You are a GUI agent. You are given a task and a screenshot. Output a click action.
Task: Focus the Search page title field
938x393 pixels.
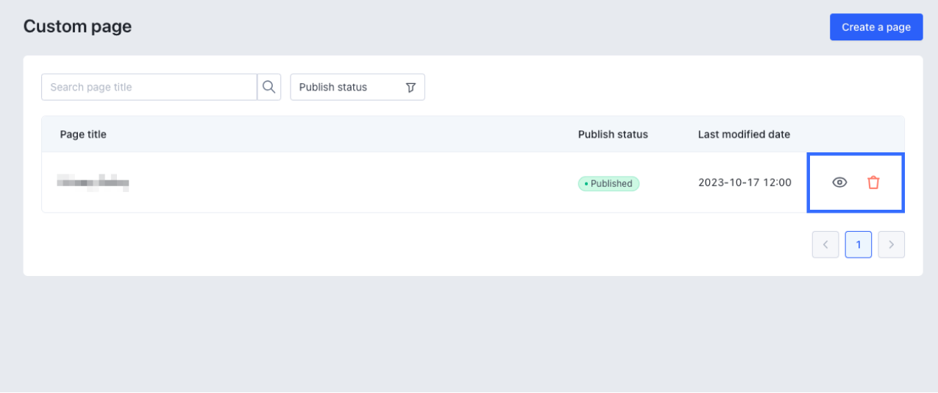tap(149, 87)
